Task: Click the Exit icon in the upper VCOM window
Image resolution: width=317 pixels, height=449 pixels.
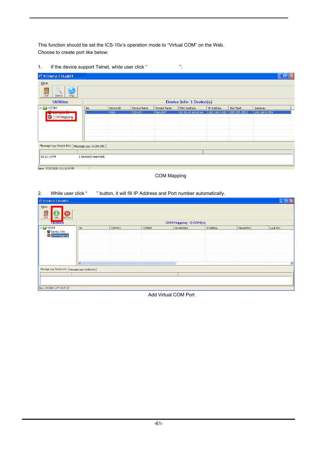Action: [47, 92]
